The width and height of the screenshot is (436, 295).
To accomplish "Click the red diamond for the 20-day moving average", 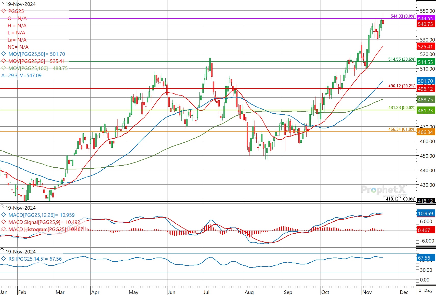I will point(4,61).
